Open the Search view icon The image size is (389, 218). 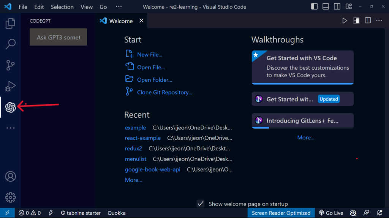[x=10, y=44]
